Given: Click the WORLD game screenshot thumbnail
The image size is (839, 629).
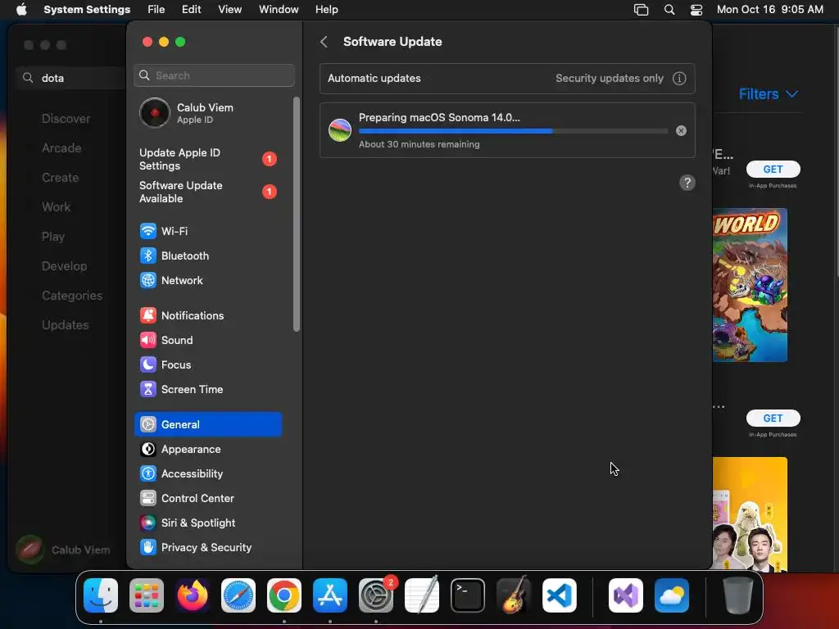Looking at the screenshot, I should point(750,285).
